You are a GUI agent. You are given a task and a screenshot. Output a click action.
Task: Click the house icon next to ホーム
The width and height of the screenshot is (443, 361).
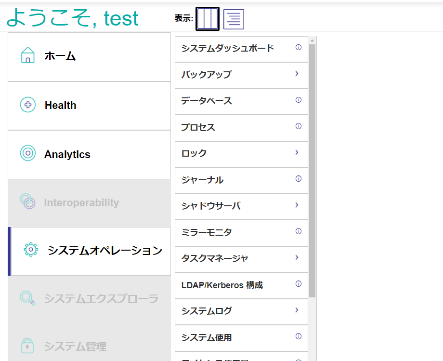coord(28,55)
